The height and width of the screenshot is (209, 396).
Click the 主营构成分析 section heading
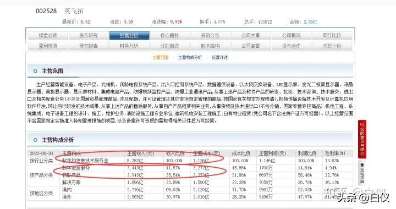coord(58,140)
